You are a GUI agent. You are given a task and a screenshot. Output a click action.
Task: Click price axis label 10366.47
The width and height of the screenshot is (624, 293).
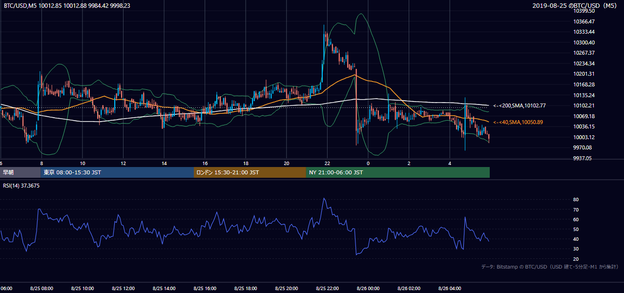583,21
